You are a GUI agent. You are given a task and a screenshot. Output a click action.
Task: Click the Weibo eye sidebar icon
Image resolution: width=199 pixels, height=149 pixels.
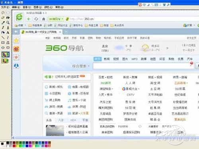[x=16, y=49]
